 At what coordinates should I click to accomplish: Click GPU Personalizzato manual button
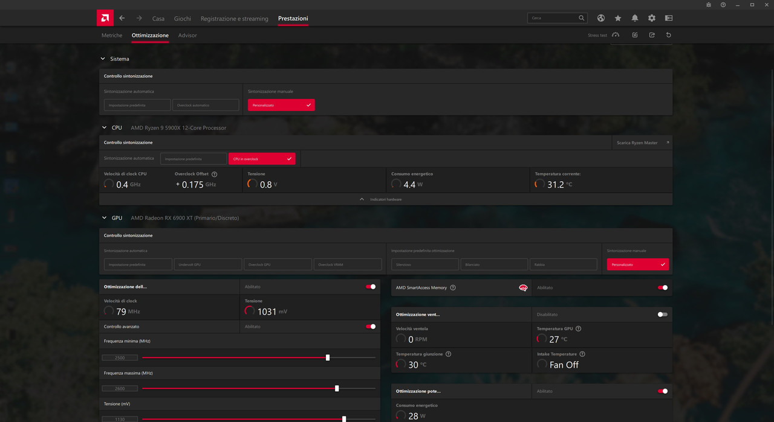click(638, 264)
